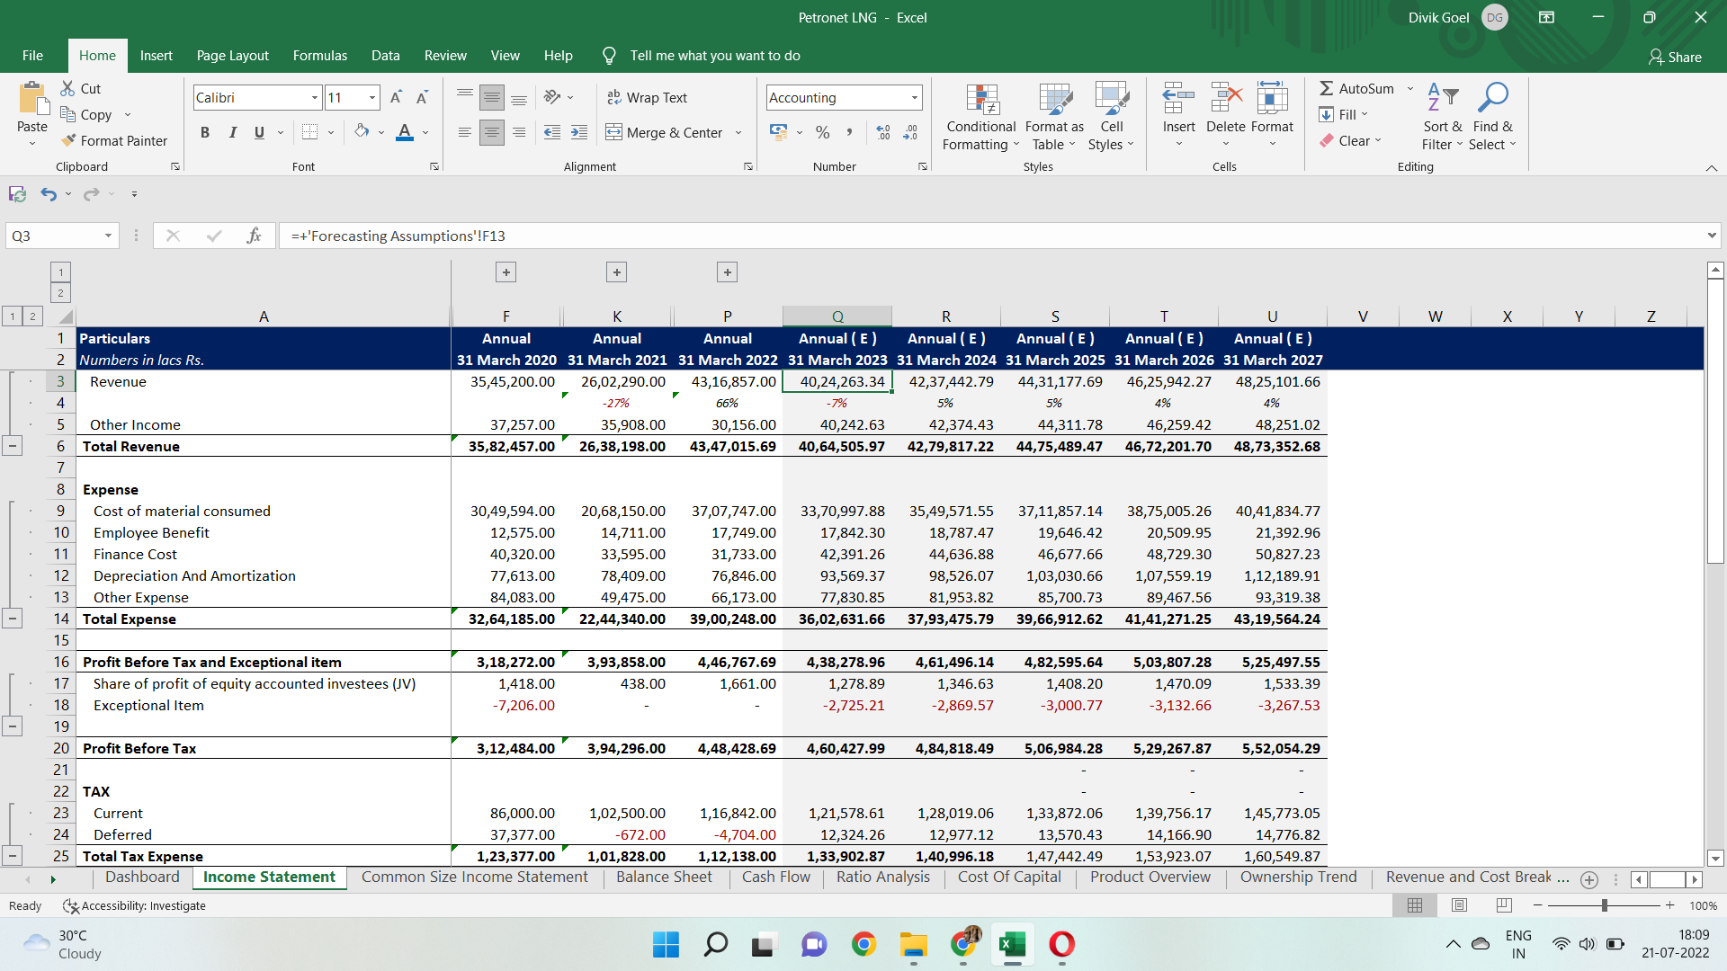The width and height of the screenshot is (1727, 971).
Task: Click the Increase Indent icon
Action: click(579, 132)
